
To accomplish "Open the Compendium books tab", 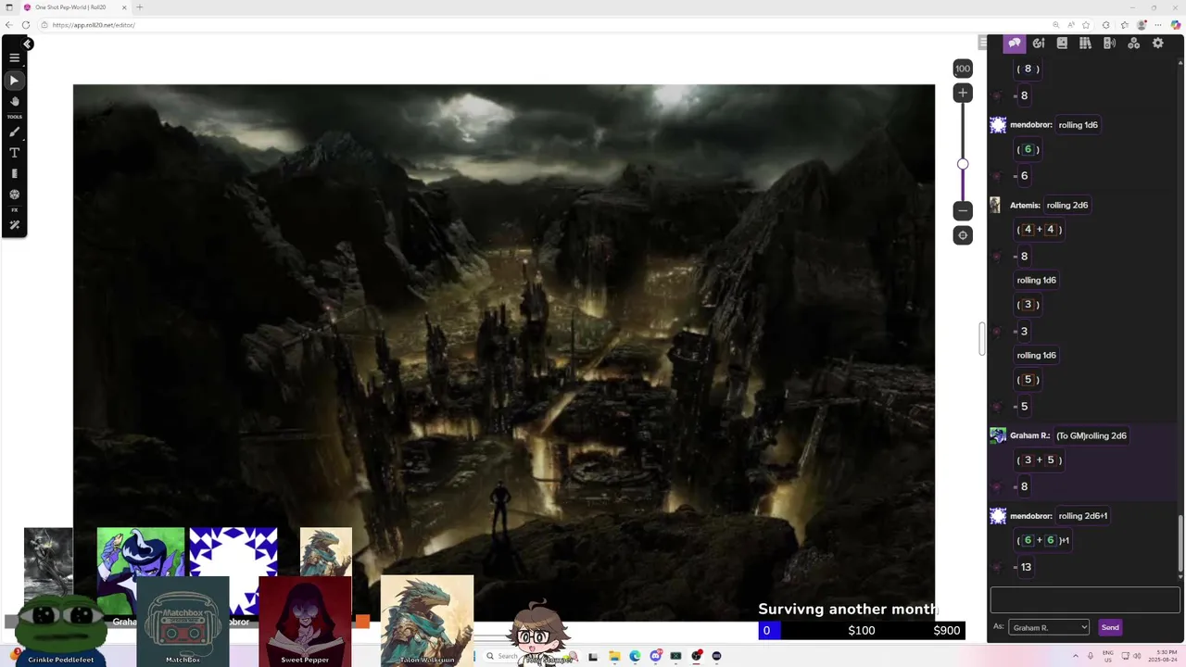I will [1085, 44].
